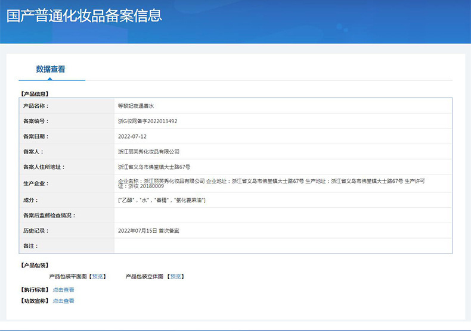
Task: Click 点击查看 next to 执行标准
Action: (63, 289)
